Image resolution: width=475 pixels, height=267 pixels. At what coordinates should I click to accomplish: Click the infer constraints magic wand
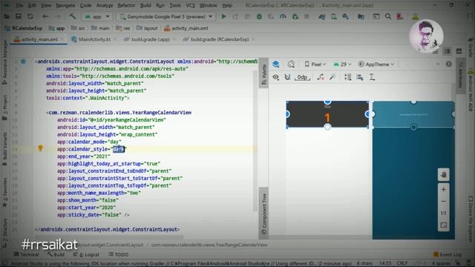tap(332, 77)
